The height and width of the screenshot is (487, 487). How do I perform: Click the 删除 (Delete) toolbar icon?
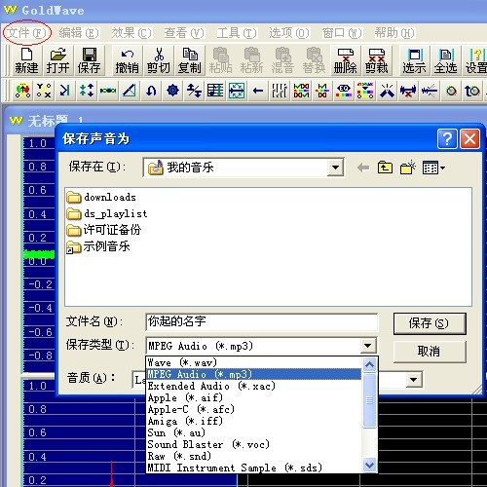coord(346,60)
